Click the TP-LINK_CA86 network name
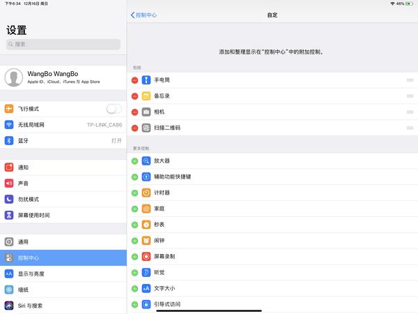Screen dimensions: 418x314 point(104,125)
